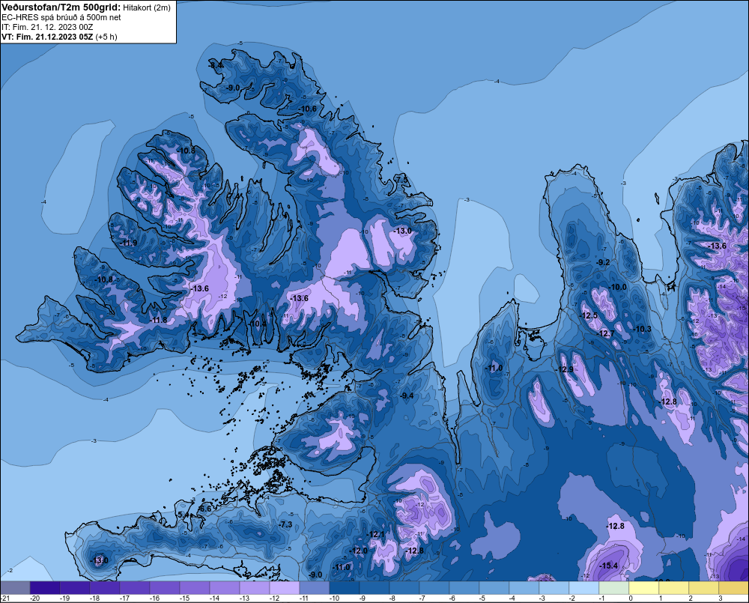749x603 pixels.
Task: Click the legend swatch between -13 and -12
Action: [x=255, y=587]
